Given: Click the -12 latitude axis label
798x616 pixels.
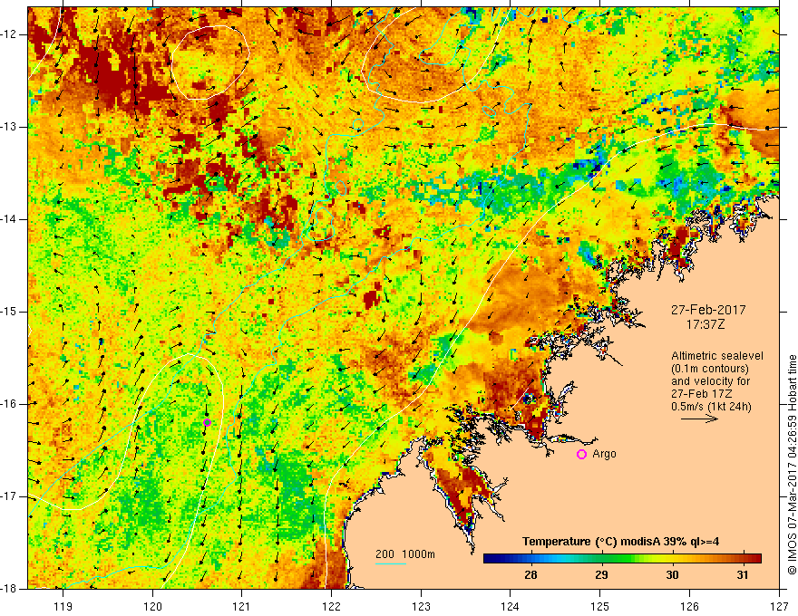Looking at the screenshot, I should [9, 34].
